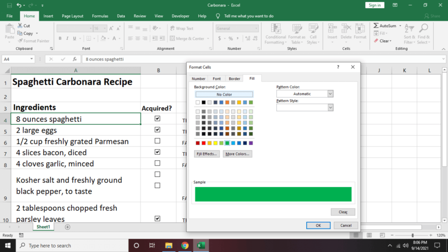Expand the Name Box dropdown arrow
The width and height of the screenshot is (448, 252).
[x=31, y=59]
